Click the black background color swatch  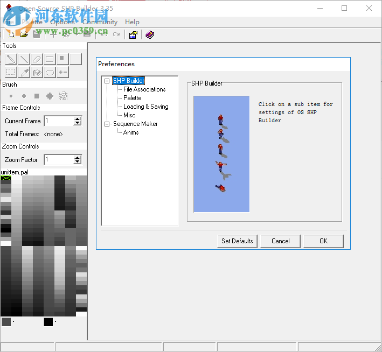pyautogui.click(x=48, y=322)
